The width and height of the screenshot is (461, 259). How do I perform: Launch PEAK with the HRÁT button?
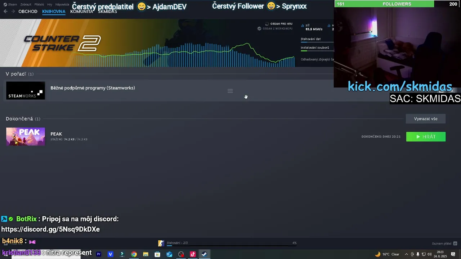(x=426, y=137)
